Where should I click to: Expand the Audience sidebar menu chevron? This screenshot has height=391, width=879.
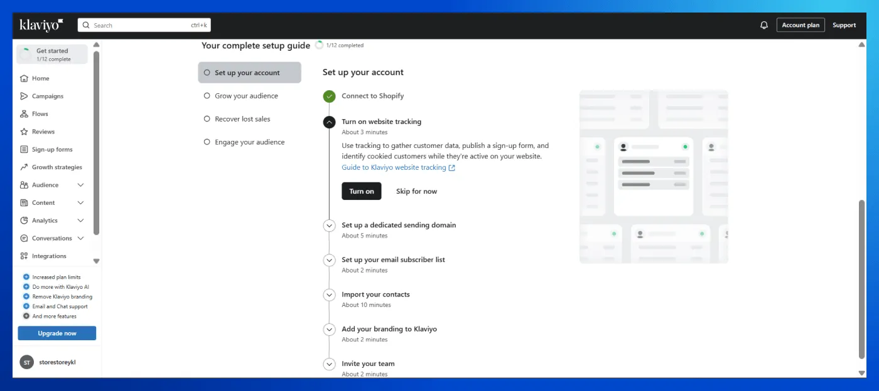(80, 185)
